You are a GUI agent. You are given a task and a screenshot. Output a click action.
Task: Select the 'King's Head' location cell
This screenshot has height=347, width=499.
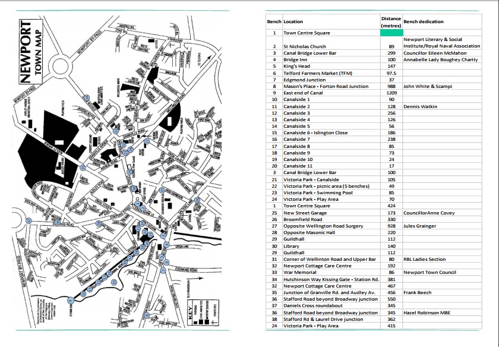(331, 66)
